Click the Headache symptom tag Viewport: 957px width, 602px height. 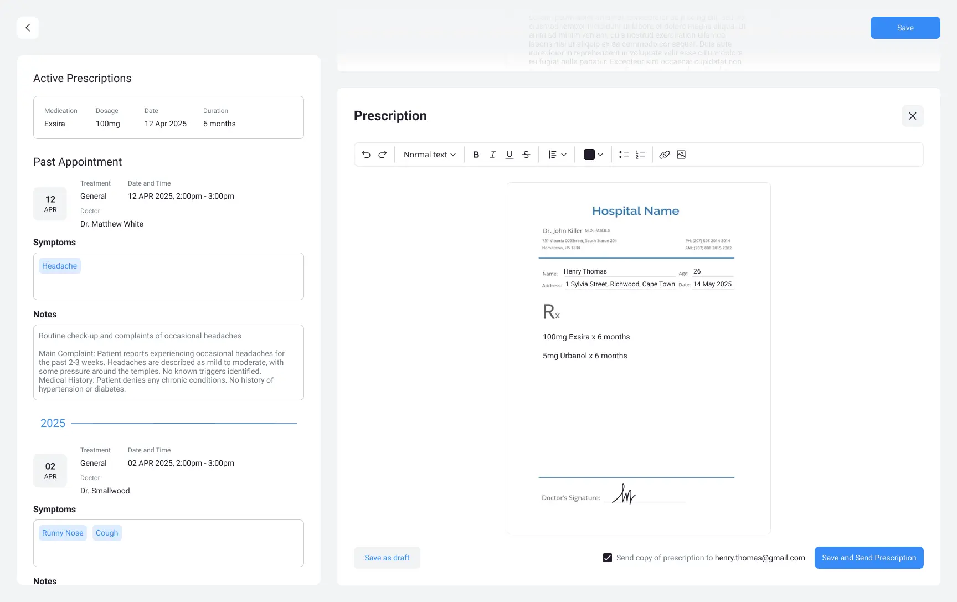pyautogui.click(x=60, y=266)
